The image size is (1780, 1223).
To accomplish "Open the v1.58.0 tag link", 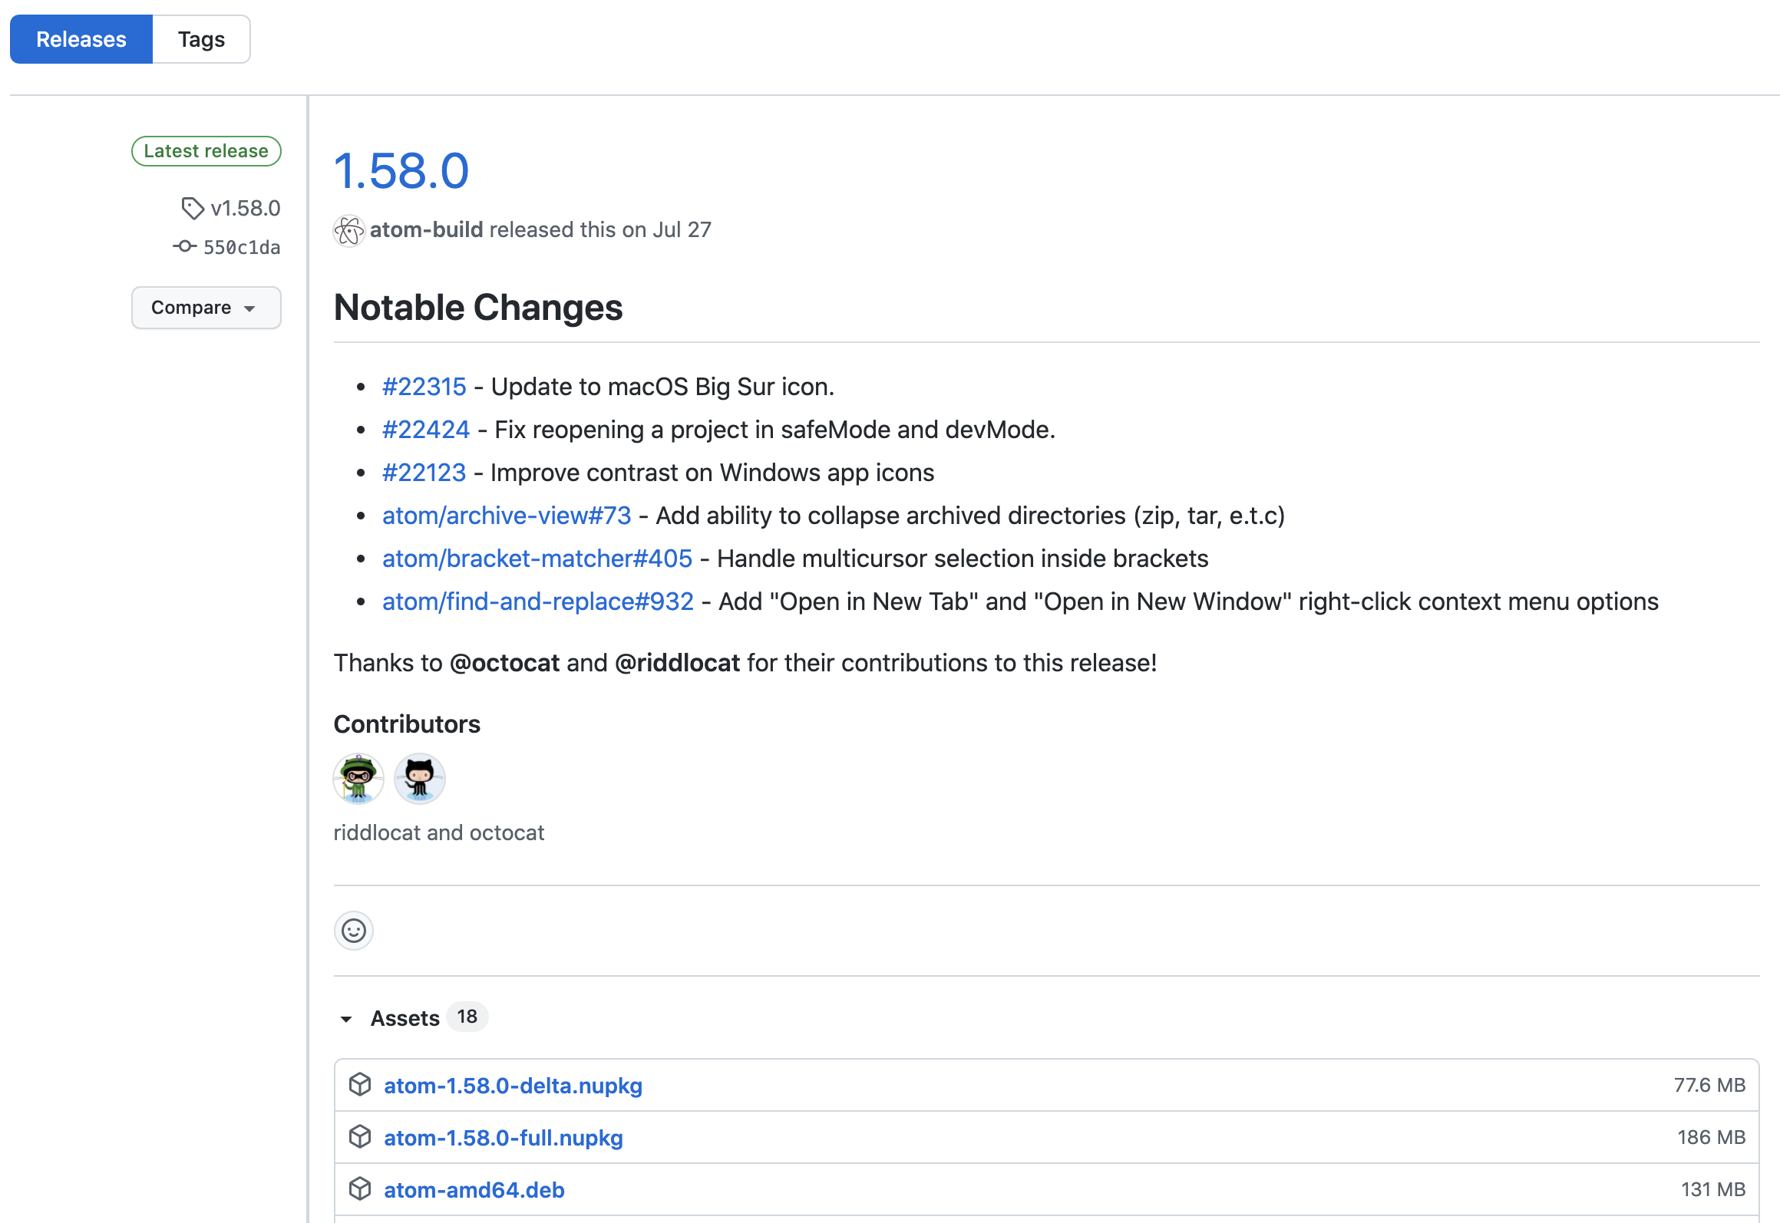I will (x=246, y=208).
